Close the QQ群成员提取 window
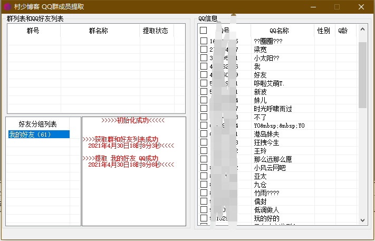The image size is (375, 241). (361, 7)
